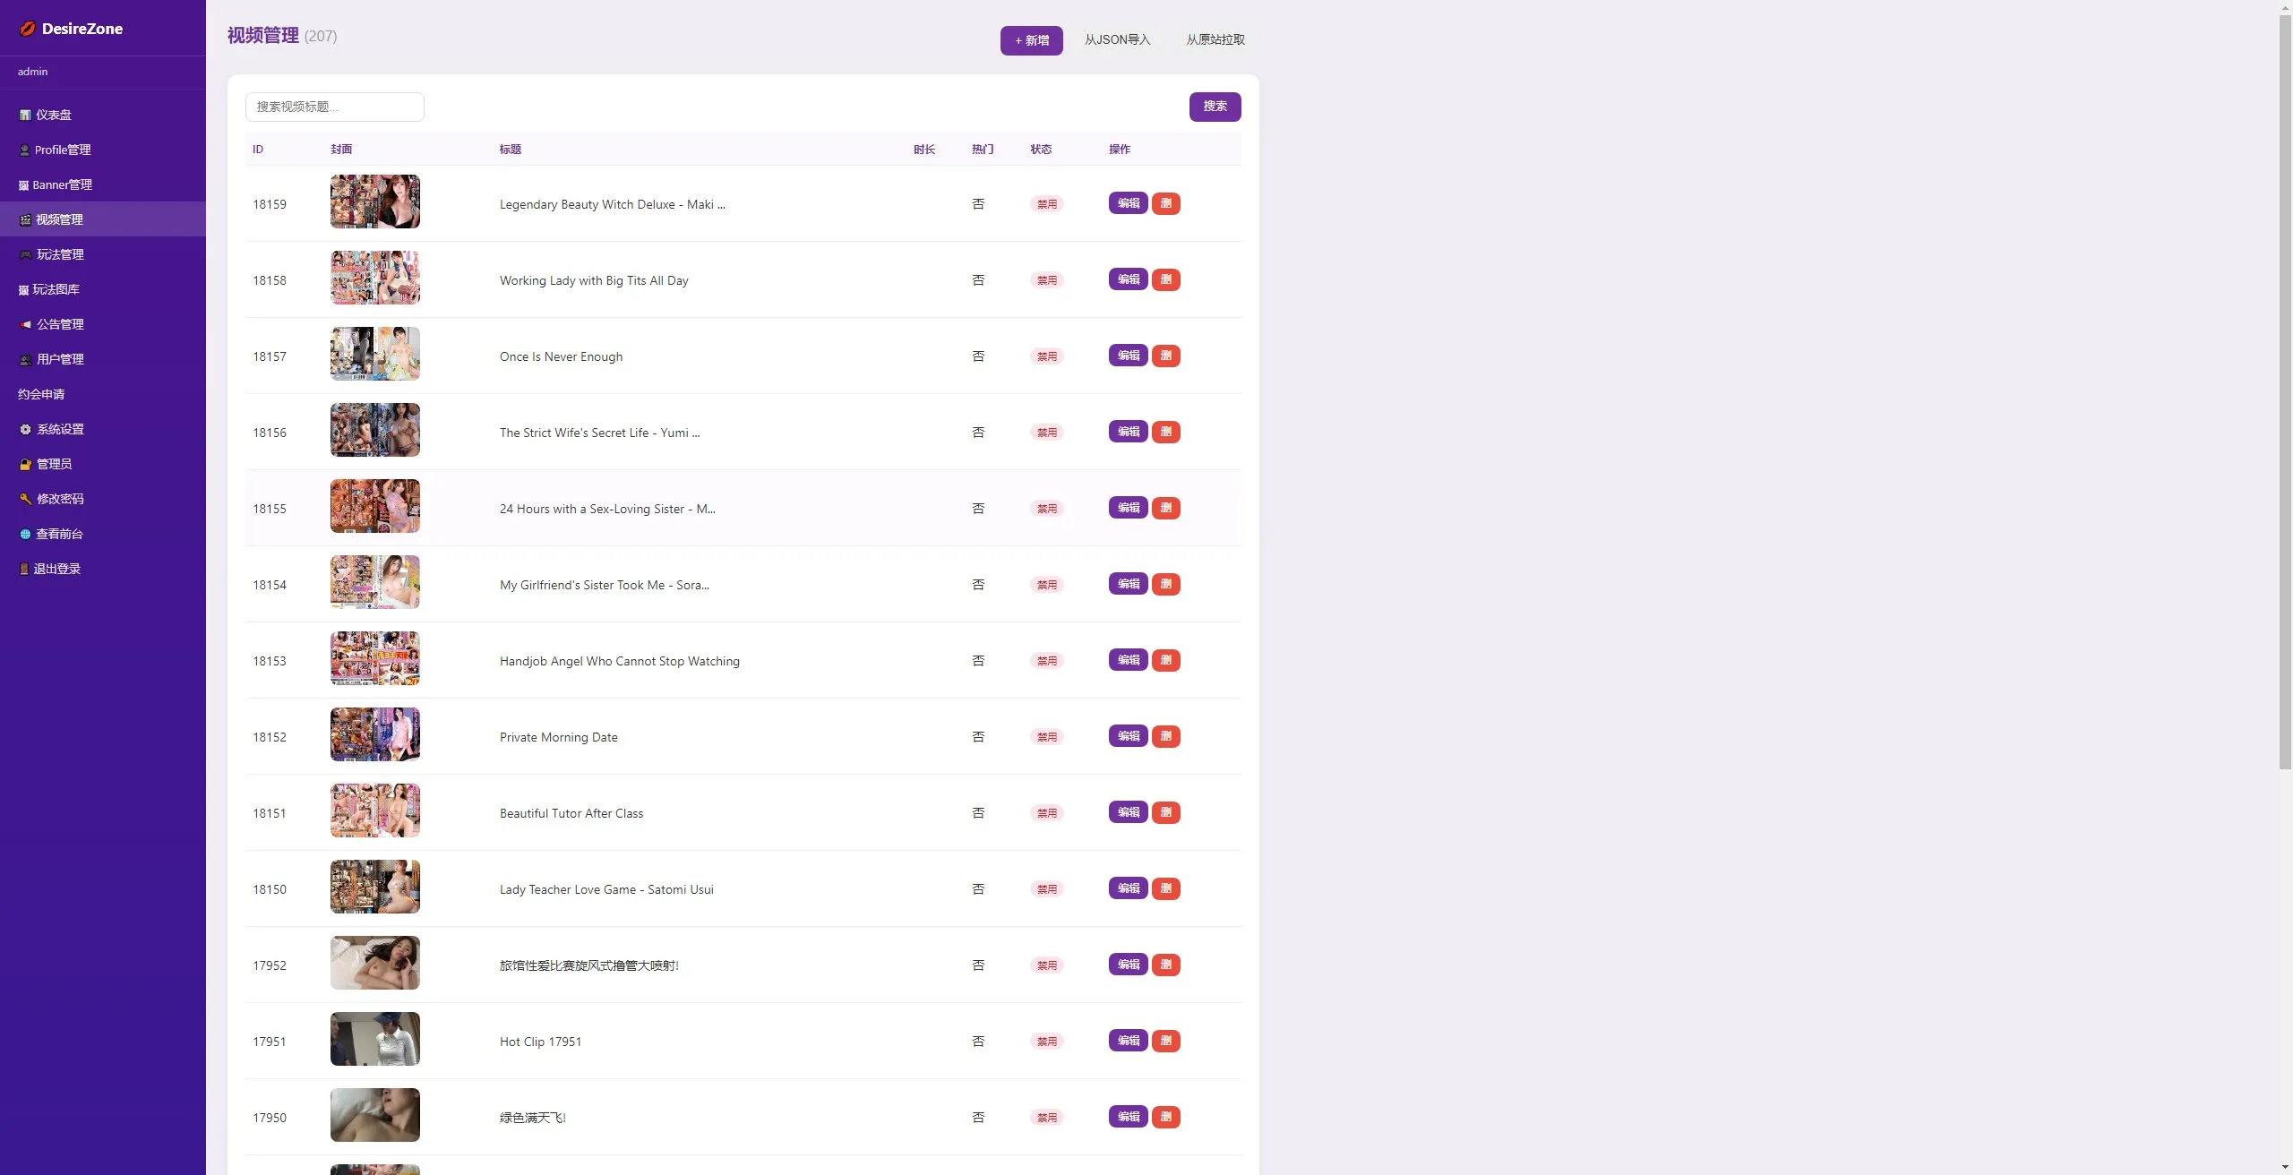Edit Working Lady row via 编辑
Screen dimensions: 2293x1175
click(x=1128, y=279)
